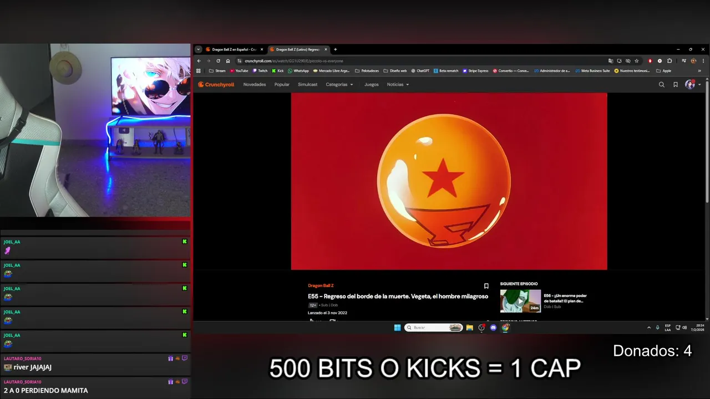This screenshot has width=710, height=399.
Task: Open the Simulcast menu item
Action: pos(307,85)
